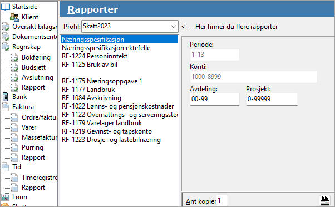Select RF-1175 Næringsoppgave 1
The image size is (335, 207).
click(119, 81)
